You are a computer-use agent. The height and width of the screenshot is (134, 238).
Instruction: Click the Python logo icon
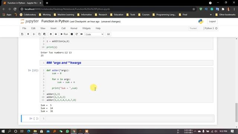201,22
